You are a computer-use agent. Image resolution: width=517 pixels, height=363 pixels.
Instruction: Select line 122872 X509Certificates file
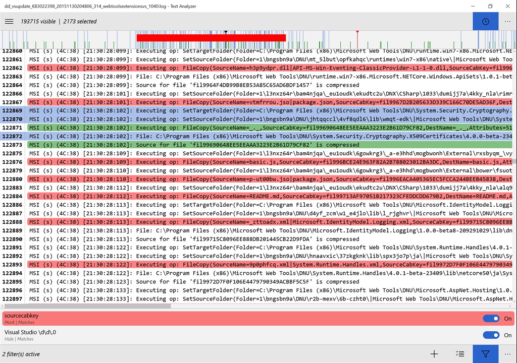pyautogui.click(x=257, y=136)
